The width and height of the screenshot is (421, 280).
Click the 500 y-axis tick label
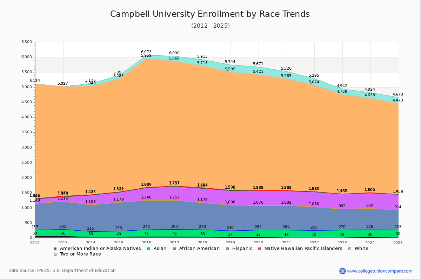pyautogui.click(x=29, y=223)
